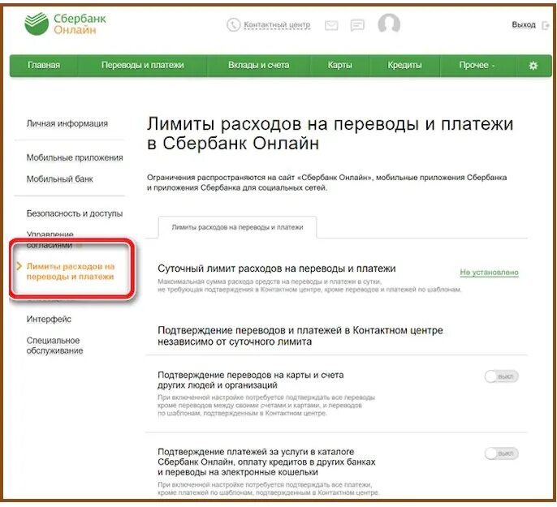Click the page title Лимиты расходов
The height and width of the screenshot is (507, 557).
(330, 133)
